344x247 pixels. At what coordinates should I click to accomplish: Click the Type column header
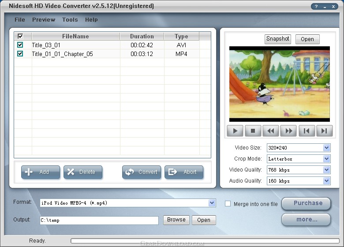click(x=181, y=36)
